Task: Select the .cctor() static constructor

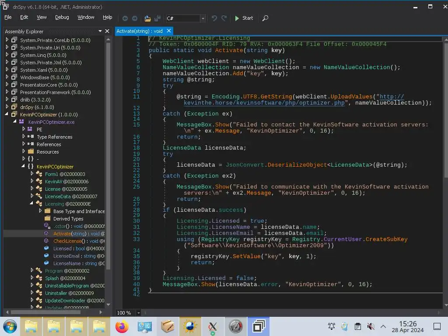Action: 79,226
